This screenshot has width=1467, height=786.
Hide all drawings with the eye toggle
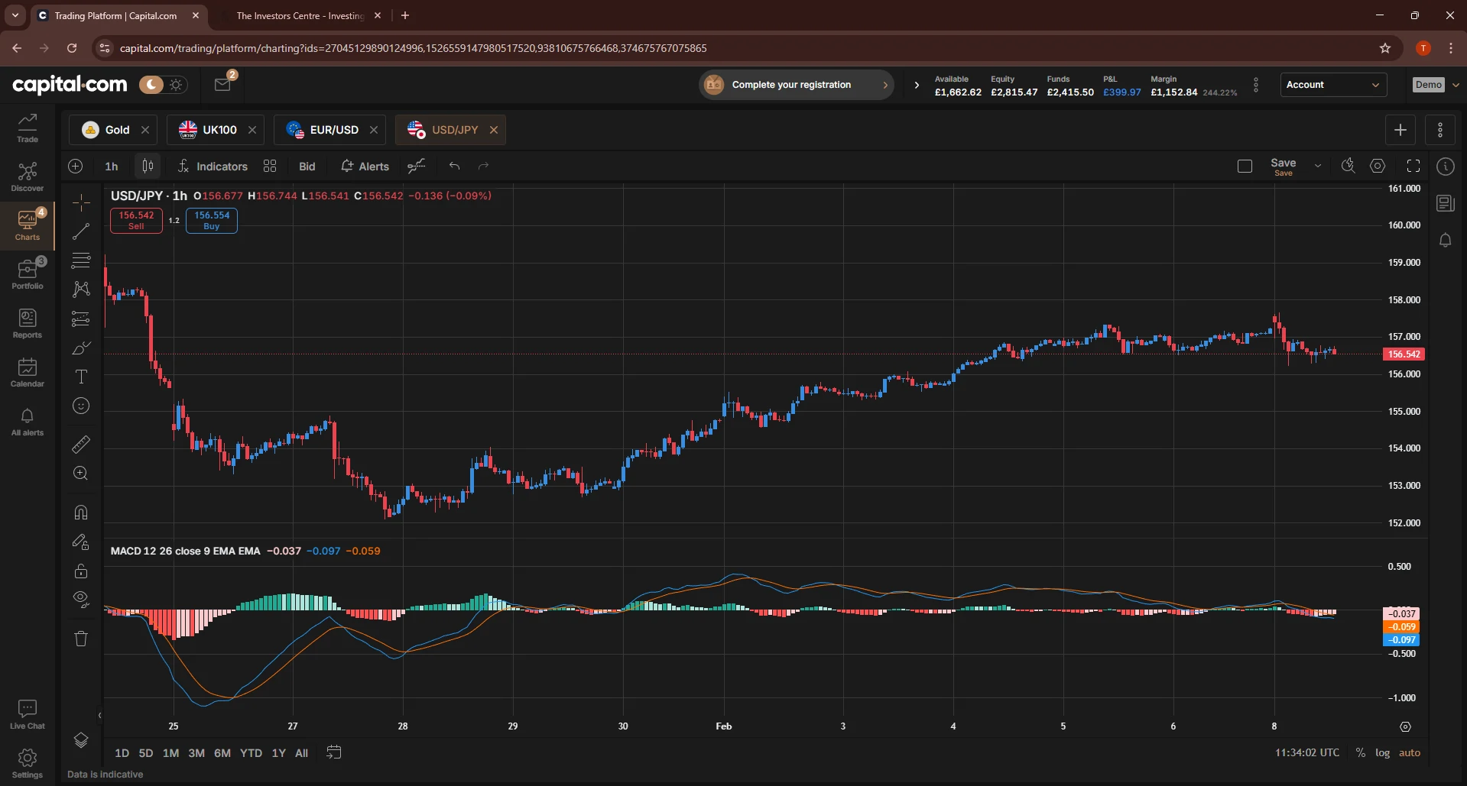80,600
